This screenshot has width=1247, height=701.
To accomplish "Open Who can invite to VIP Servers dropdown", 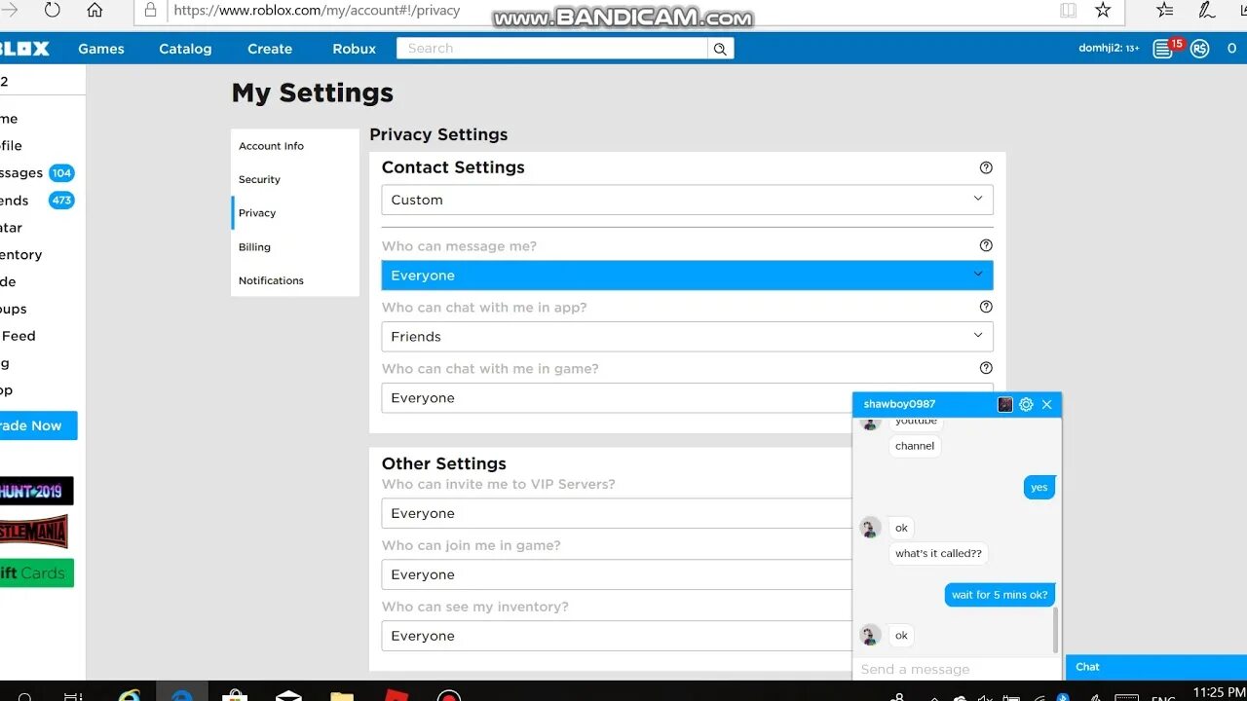I will click(617, 513).
